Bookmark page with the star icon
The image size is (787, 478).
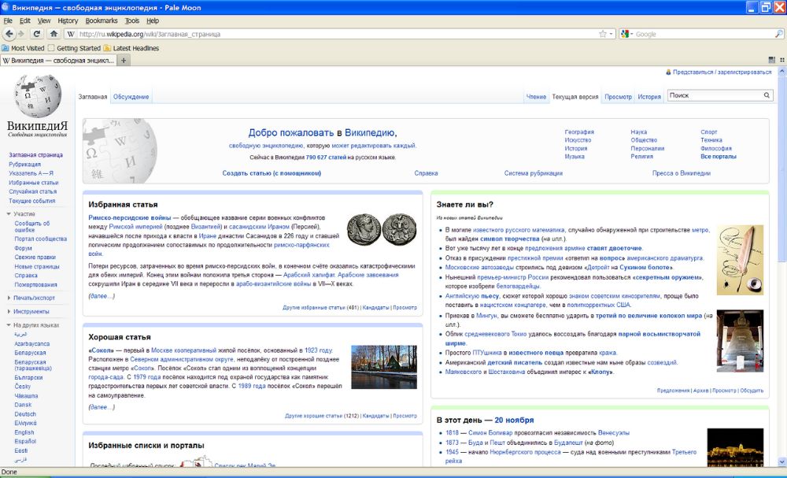602,34
